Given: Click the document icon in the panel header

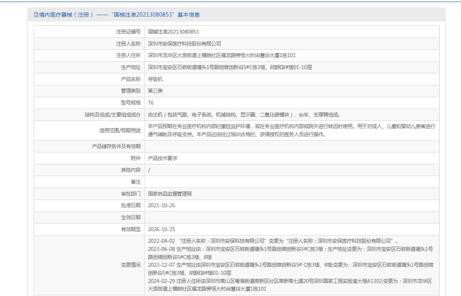Looking at the screenshot, I should [36, 15].
